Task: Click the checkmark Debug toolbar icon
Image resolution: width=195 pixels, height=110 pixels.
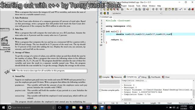Action: click(180, 9)
